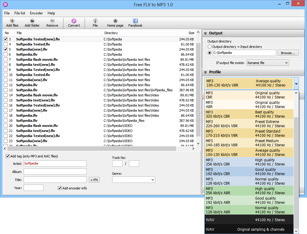This screenshot has width=307, height=234.
Task: Sort list by the No column header
Action: click(9, 33)
